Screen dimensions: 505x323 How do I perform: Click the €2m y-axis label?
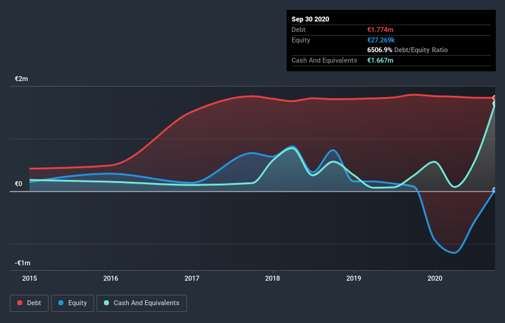coord(22,79)
